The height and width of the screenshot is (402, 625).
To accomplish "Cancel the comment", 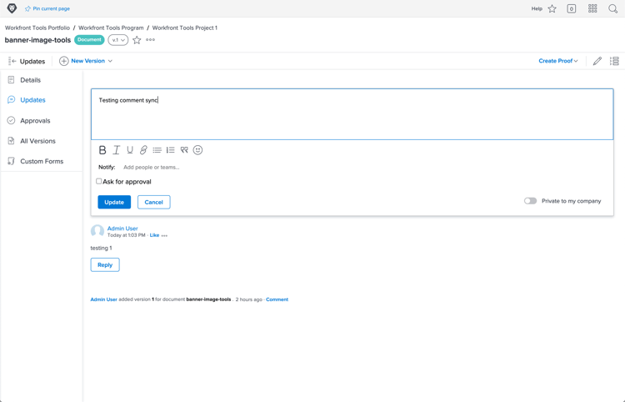I will coord(154,202).
